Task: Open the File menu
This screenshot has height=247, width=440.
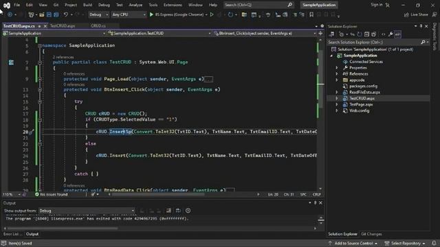Action: [x=16, y=5]
